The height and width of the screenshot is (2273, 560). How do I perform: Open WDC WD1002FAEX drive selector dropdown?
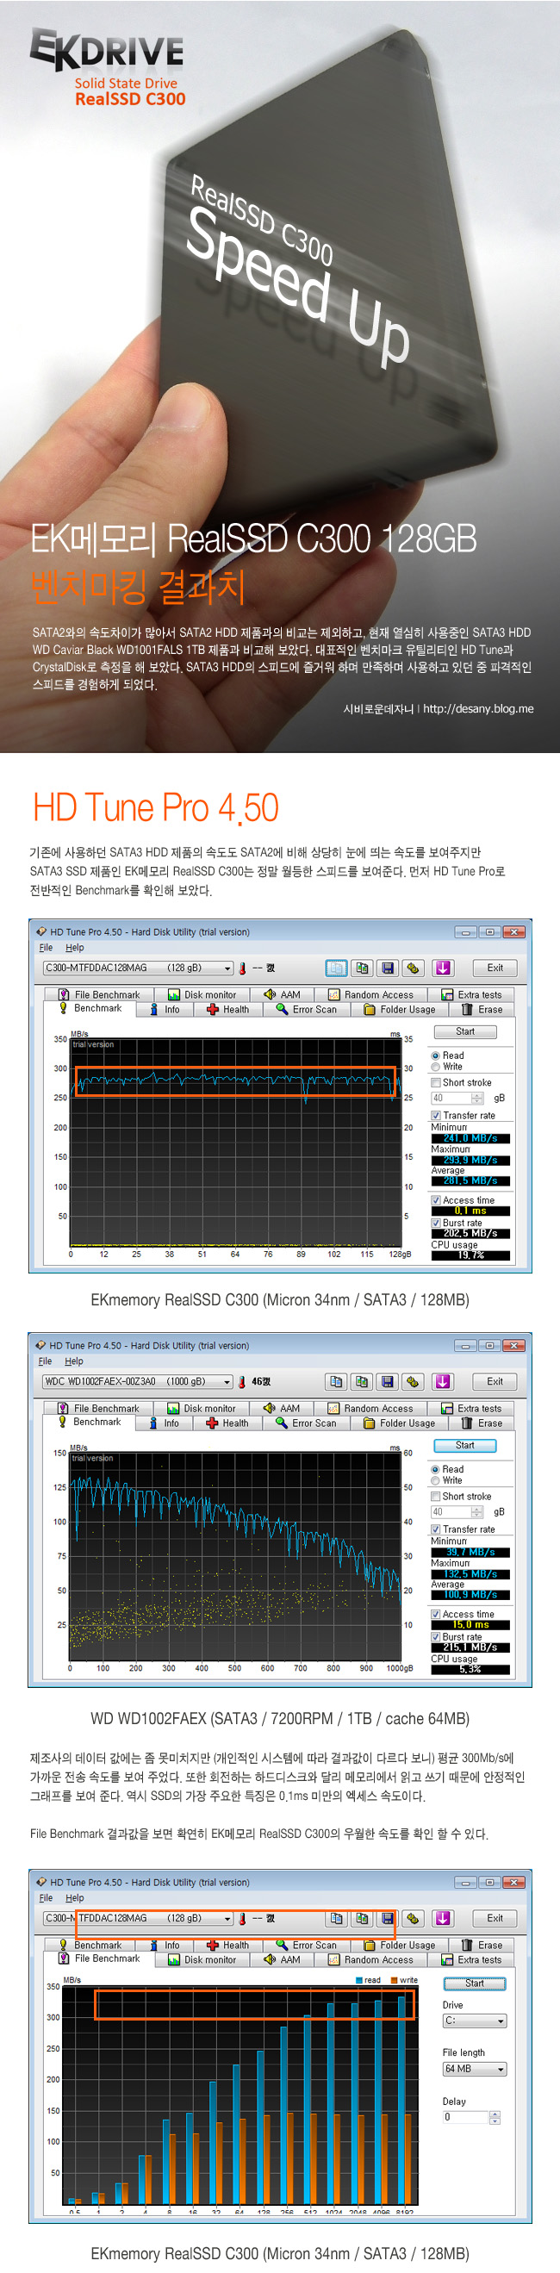138,1382
